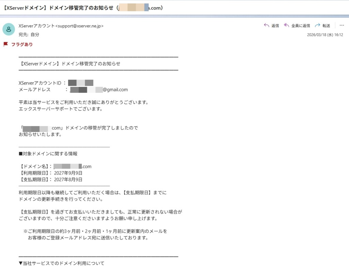Click the sender avatar circle icon

point(9,29)
